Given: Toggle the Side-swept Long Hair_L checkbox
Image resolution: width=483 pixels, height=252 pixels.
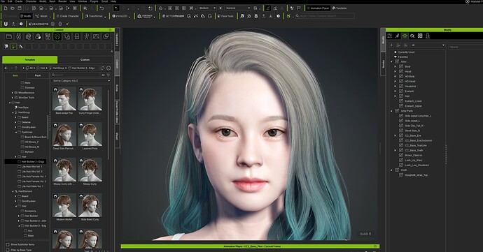Looking at the screenshot, I should click(401, 116).
